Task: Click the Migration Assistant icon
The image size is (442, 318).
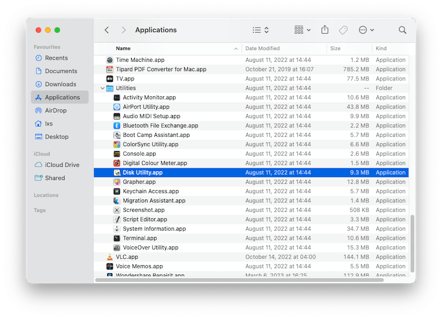Action: tap(117, 200)
